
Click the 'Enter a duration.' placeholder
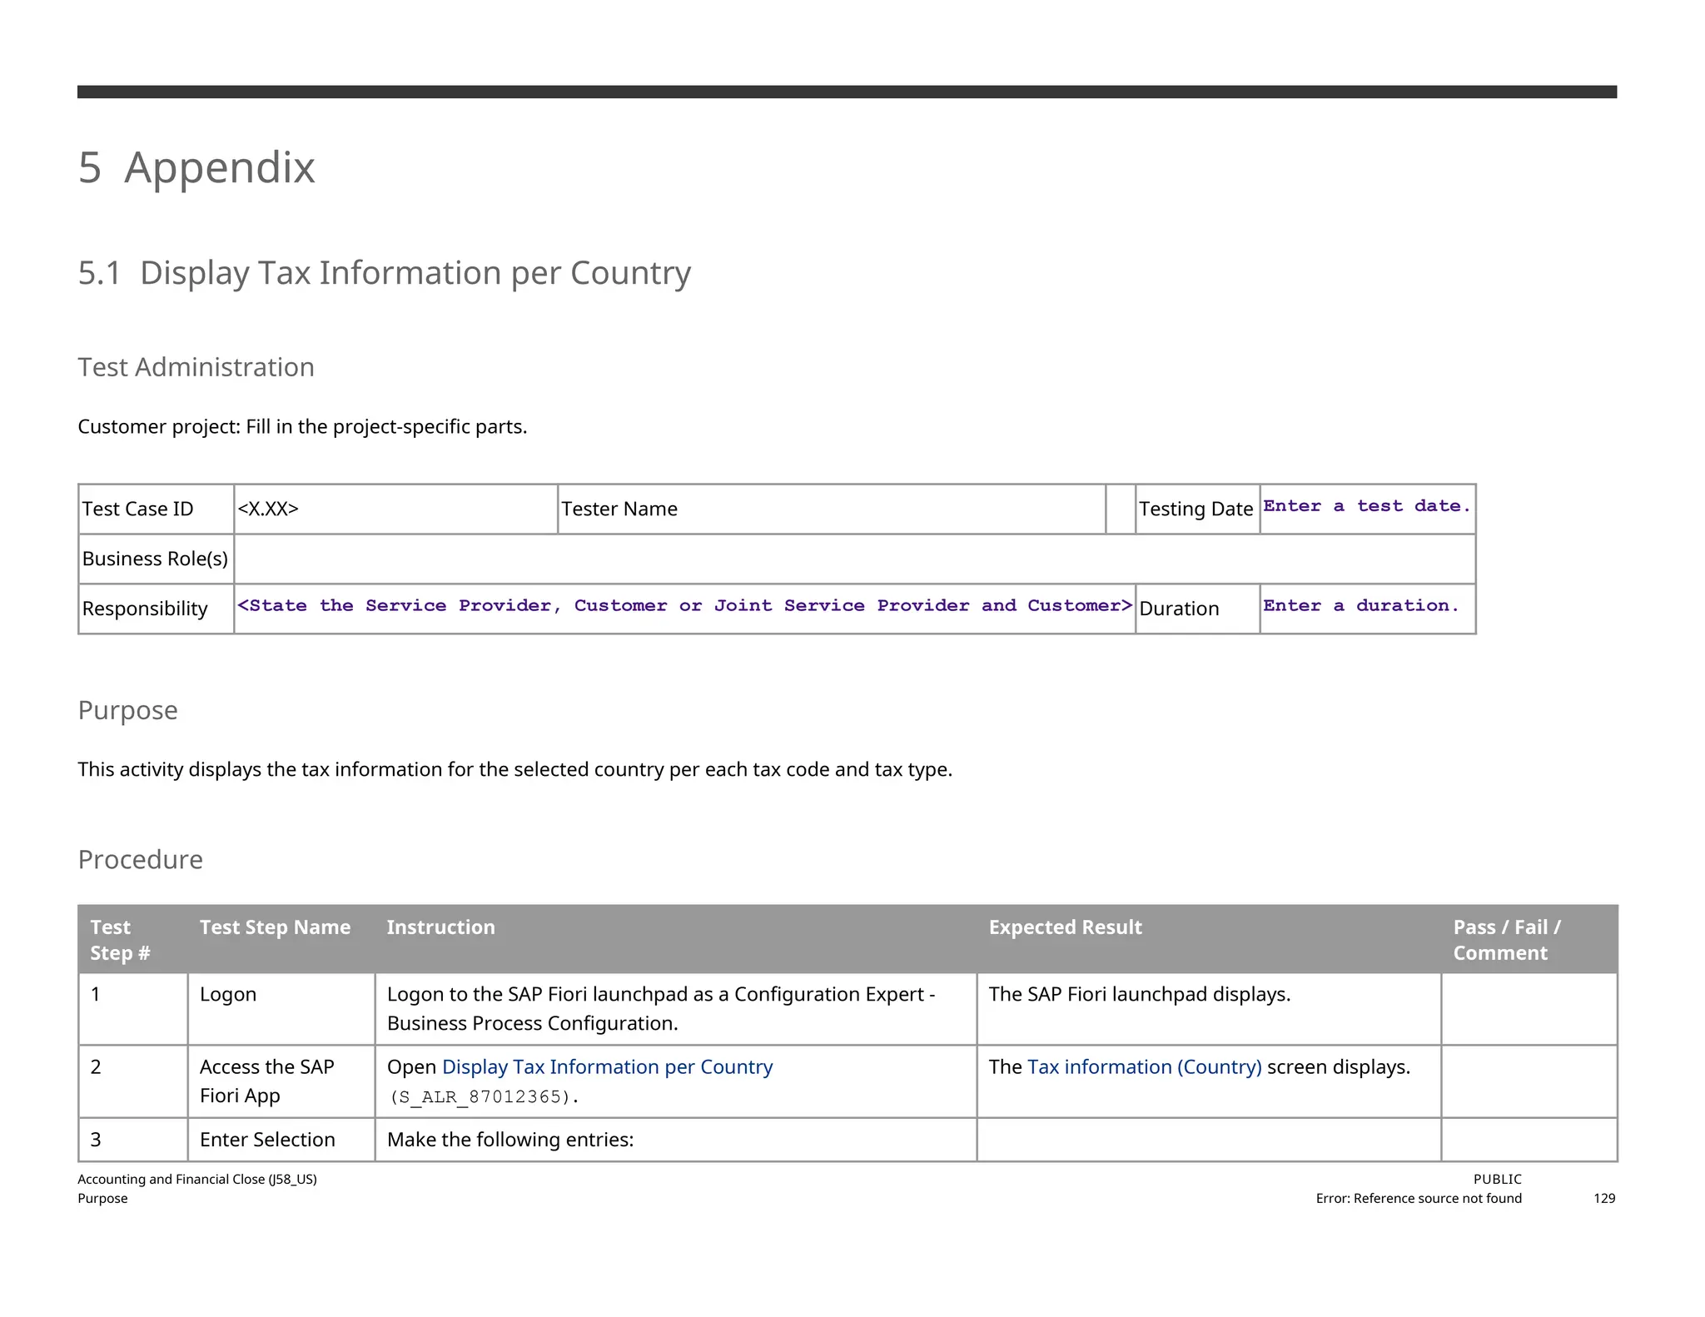coord(1361,606)
